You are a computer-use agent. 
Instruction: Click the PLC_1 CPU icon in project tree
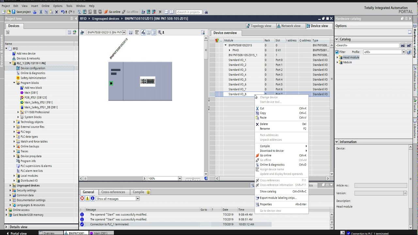click(14, 63)
